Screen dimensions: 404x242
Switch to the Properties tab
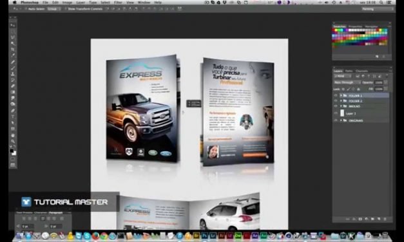pos(355,26)
